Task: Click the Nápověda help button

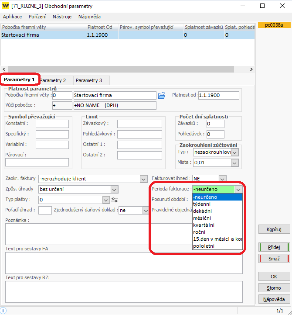Action: (x=274, y=299)
